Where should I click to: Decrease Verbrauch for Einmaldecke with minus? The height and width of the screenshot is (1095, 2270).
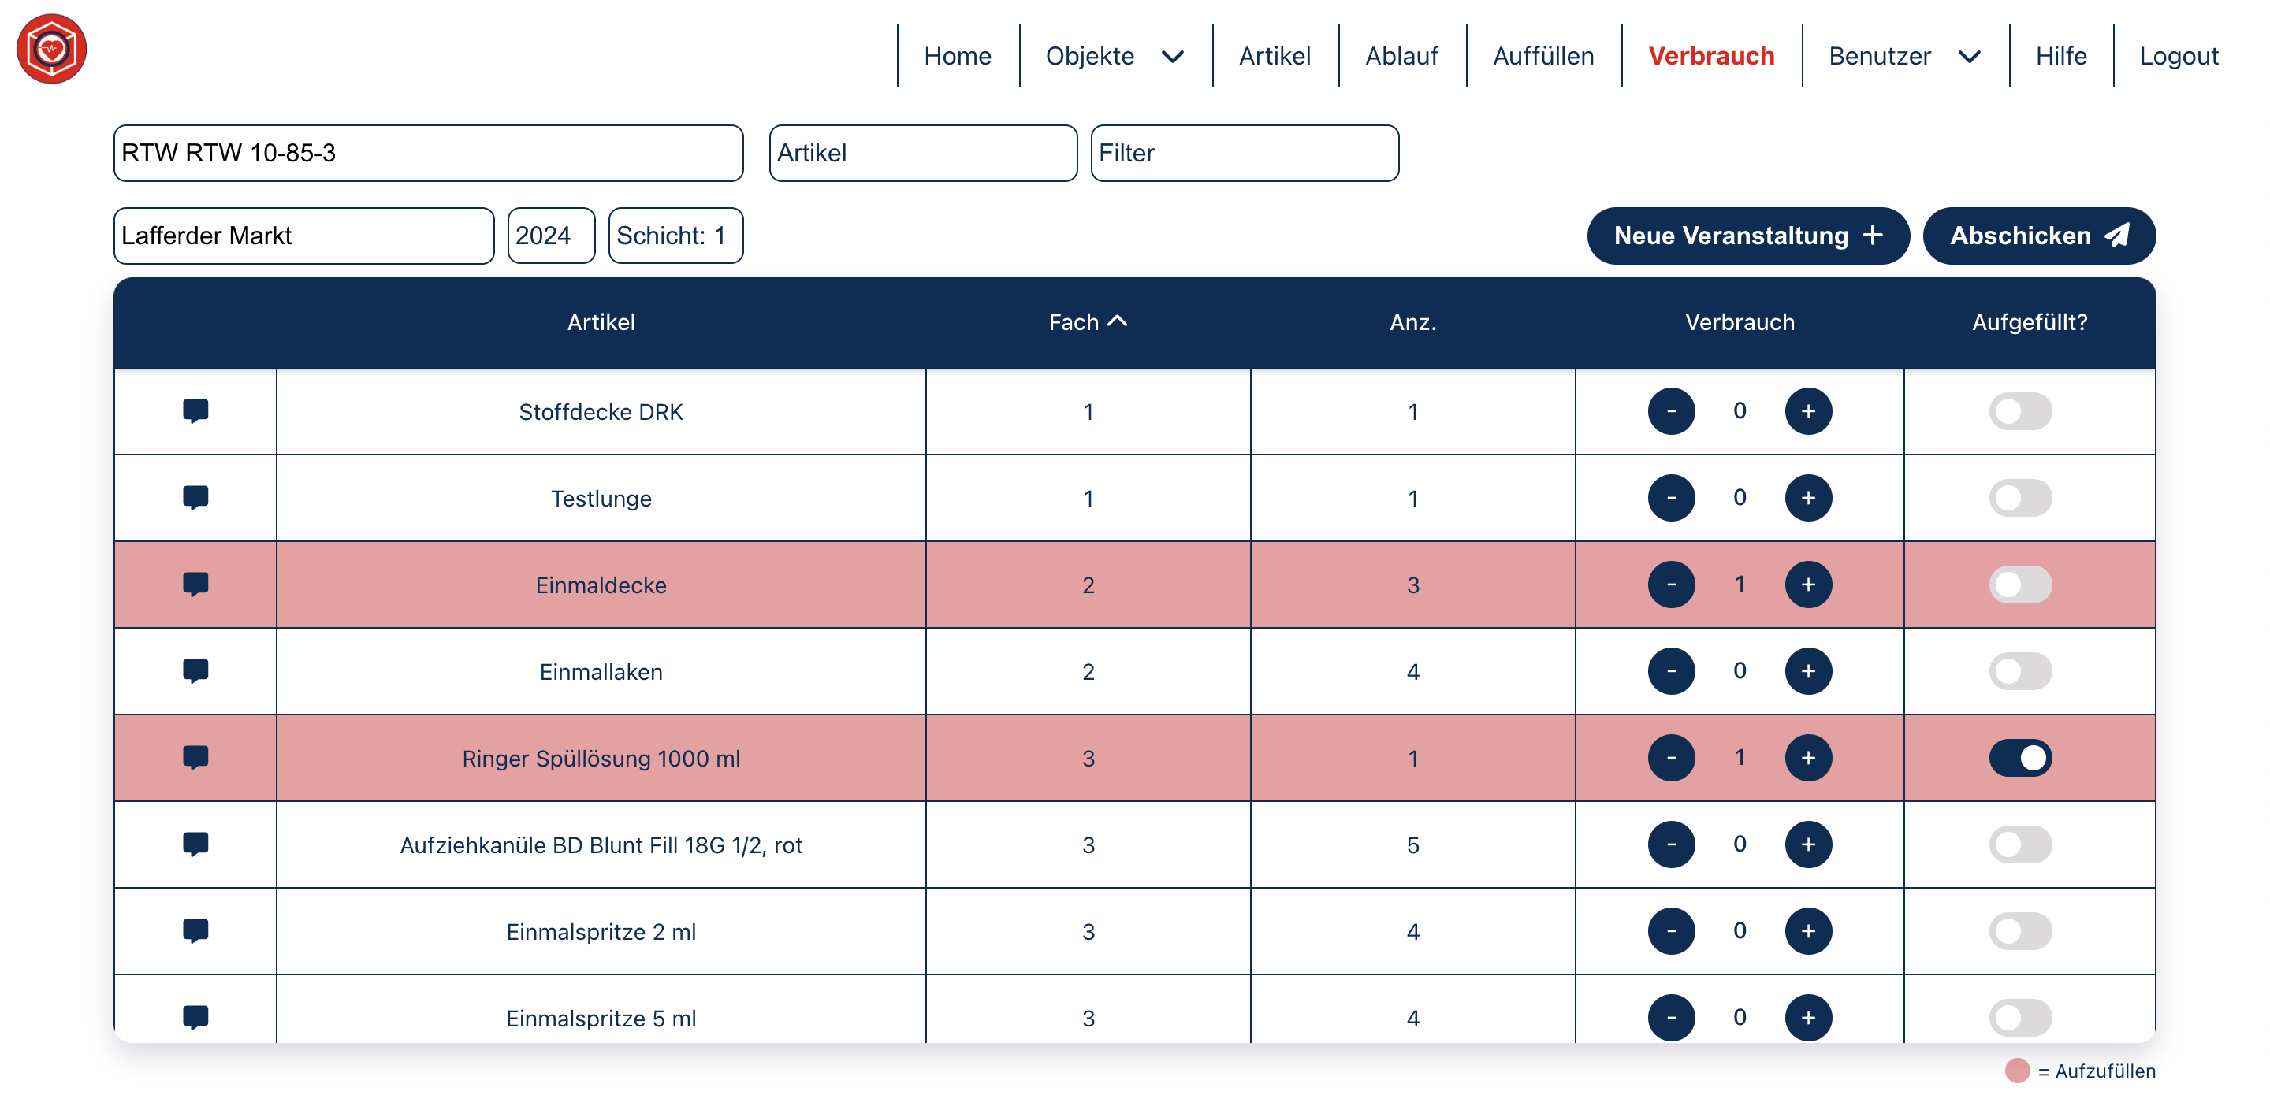click(1671, 584)
